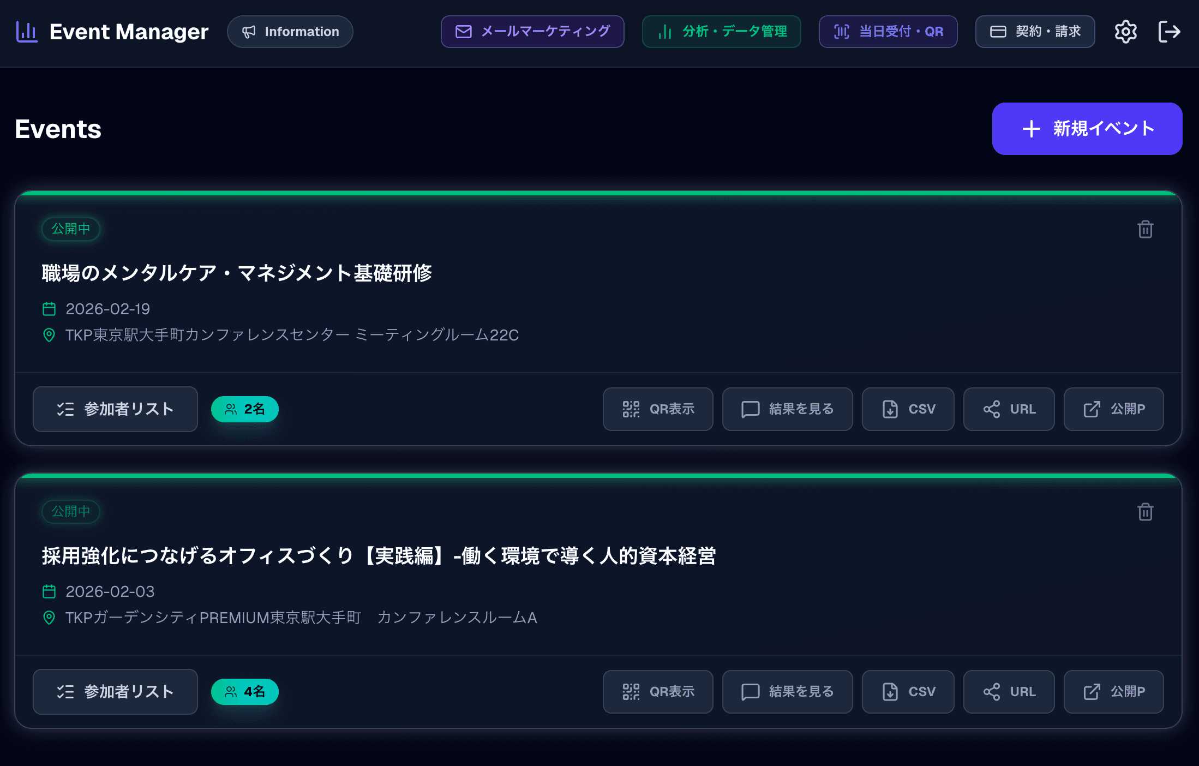
Task: Click the calendar icon next to 2026-02-19
Action: pyautogui.click(x=49, y=308)
